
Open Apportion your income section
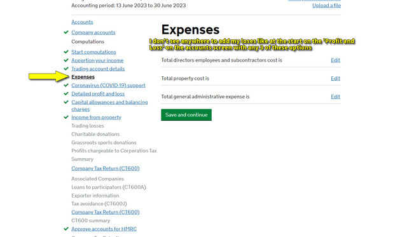pyautogui.click(x=97, y=60)
